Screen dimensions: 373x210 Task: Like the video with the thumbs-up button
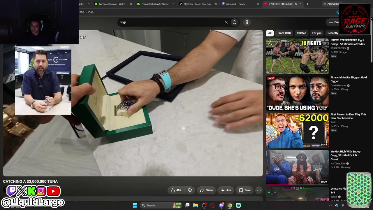[176, 190]
